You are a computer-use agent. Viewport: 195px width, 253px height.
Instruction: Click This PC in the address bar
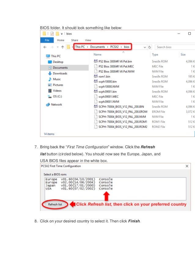(x=80, y=47)
